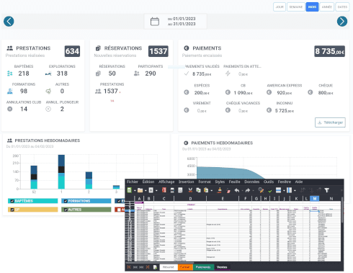Uncheck the BAPTÊMES legend checkbox

(x=12, y=201)
